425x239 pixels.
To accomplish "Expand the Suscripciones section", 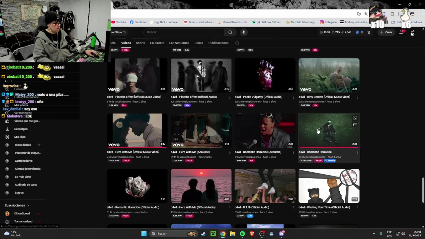I will 17,205.
